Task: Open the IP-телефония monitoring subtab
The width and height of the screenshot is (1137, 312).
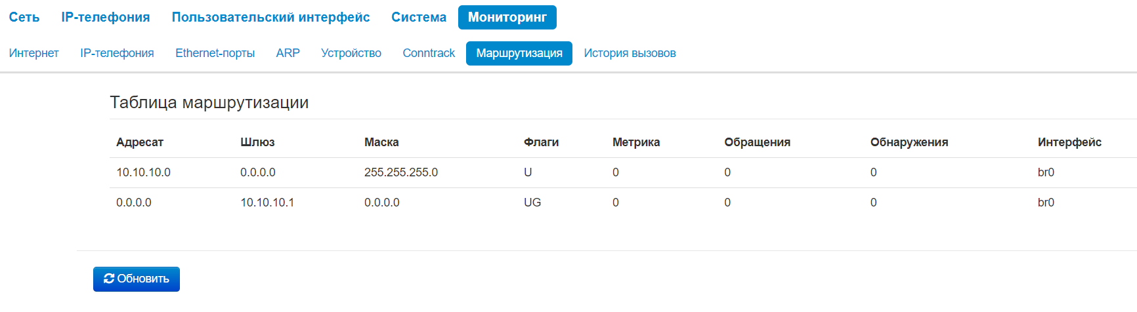Action: [x=117, y=53]
